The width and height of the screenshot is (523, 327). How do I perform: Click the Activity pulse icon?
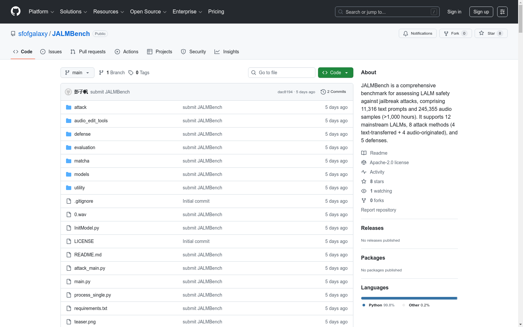pyautogui.click(x=364, y=172)
